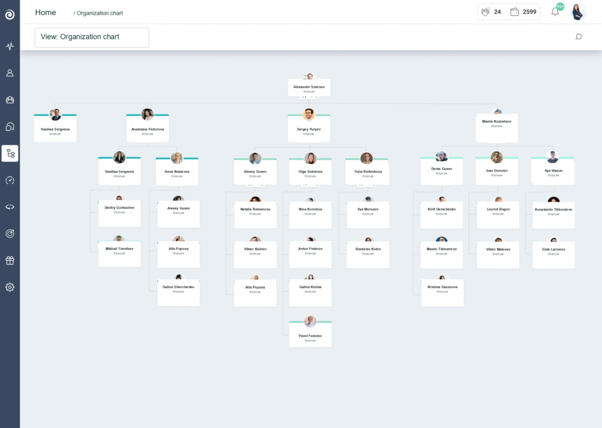Screen dimensions: 602x428
Task: Select the organization chart sidebar icon
Action: pos(10,153)
